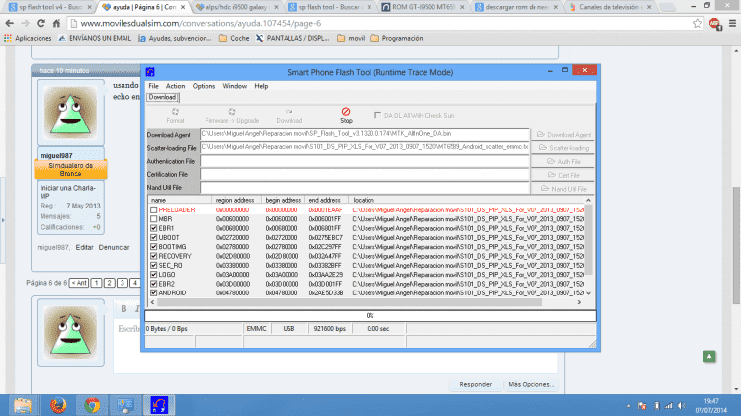Switch to 'Canales de televisión' browser tab

tap(610, 7)
